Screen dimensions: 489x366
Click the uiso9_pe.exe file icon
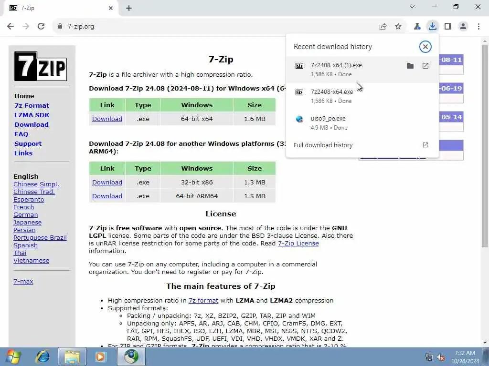299,119
